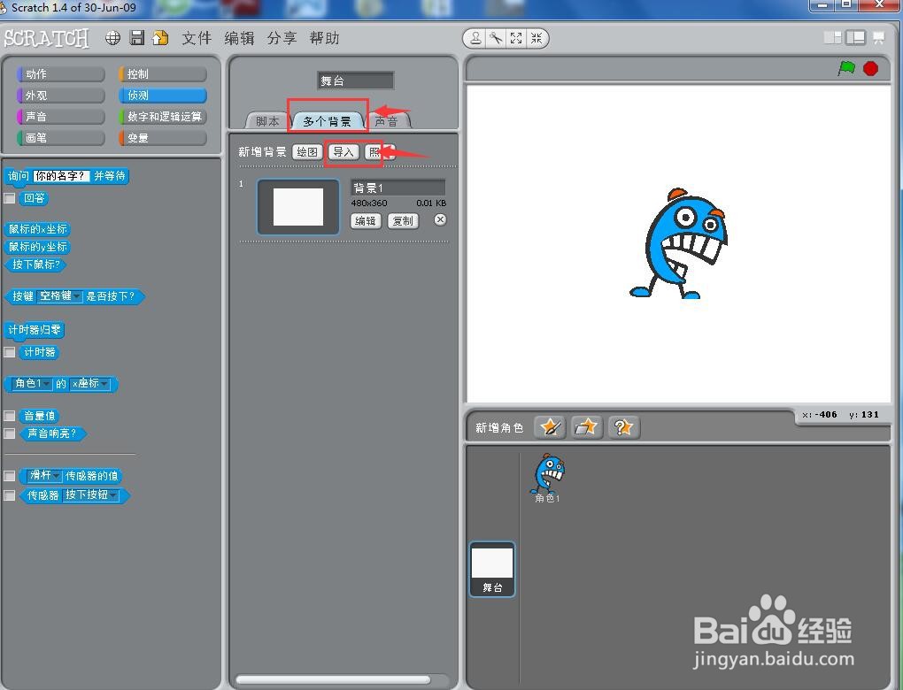Click the 鼠标的x坐标 block

pos(37,229)
